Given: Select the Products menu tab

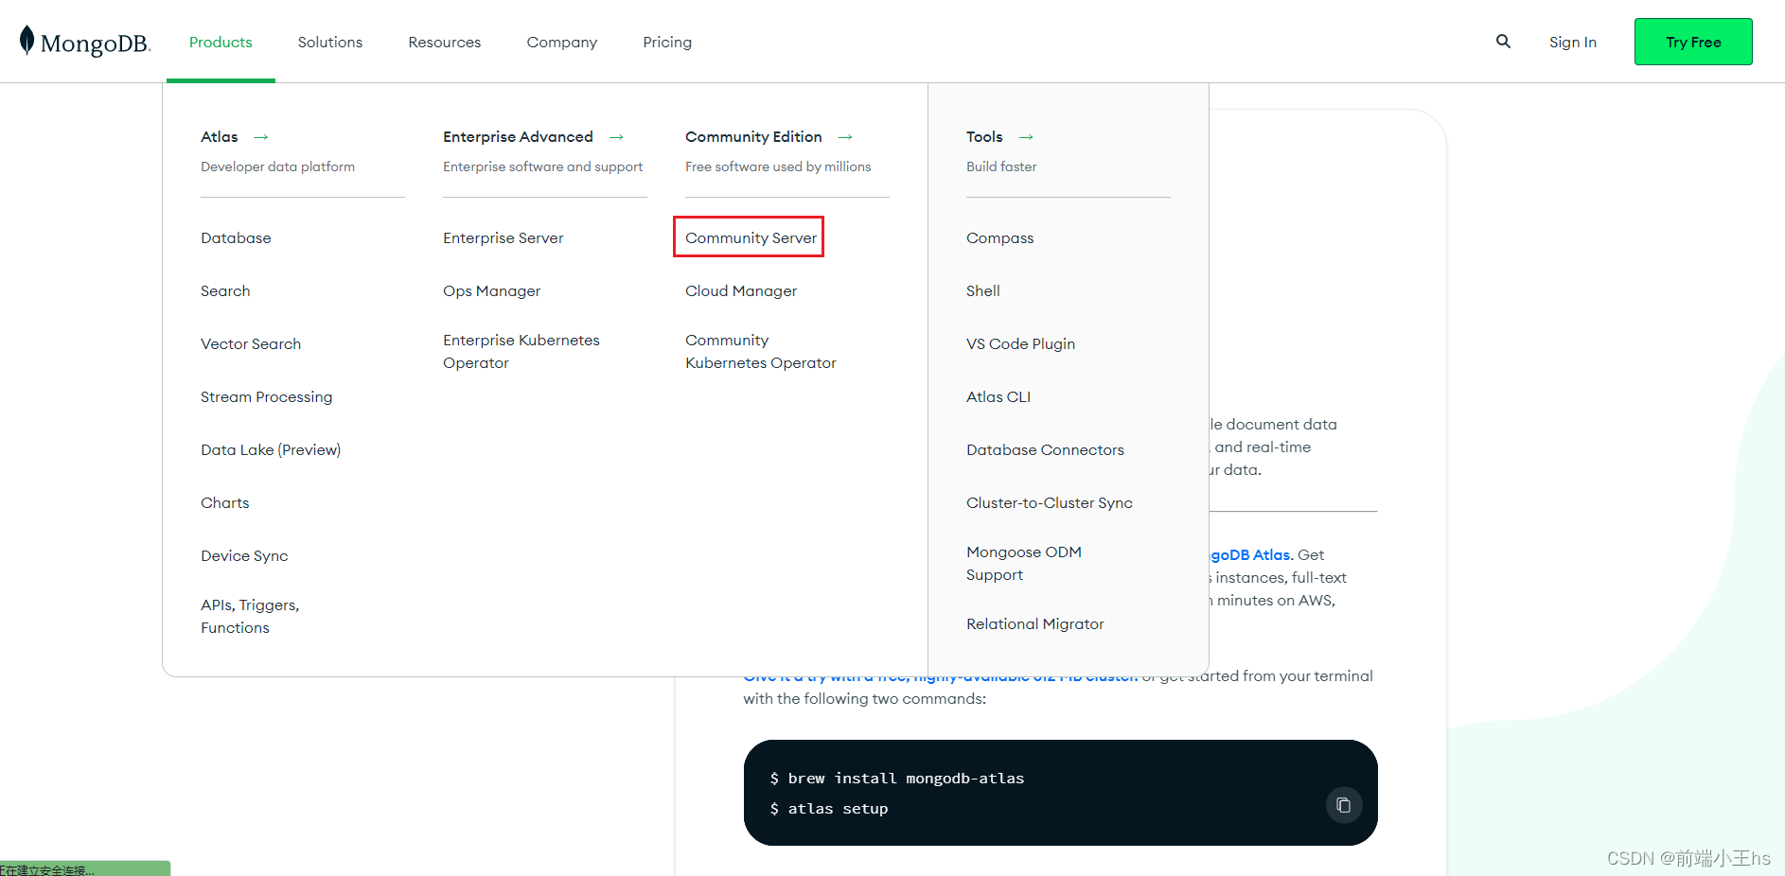Looking at the screenshot, I should (220, 42).
